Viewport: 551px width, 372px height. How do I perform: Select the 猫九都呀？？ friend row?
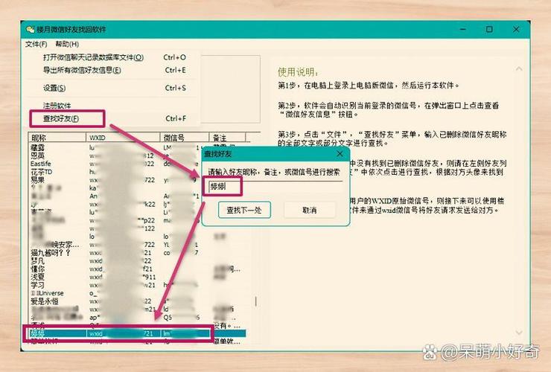coord(137,253)
